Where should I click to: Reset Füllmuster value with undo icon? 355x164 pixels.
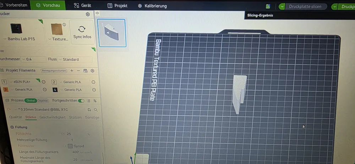64,146
